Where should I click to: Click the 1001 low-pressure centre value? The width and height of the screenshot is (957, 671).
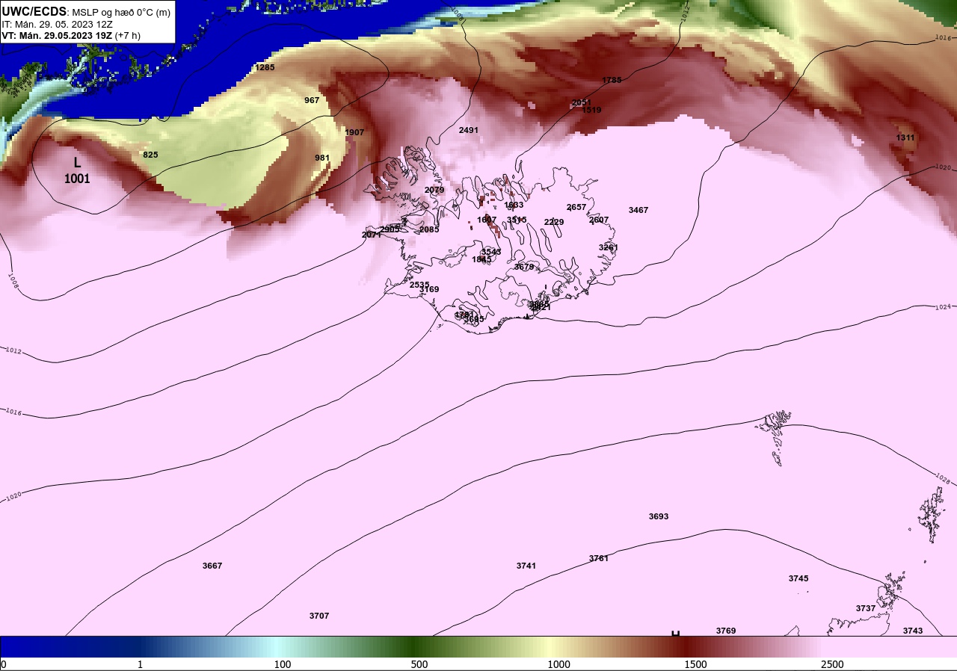click(77, 179)
